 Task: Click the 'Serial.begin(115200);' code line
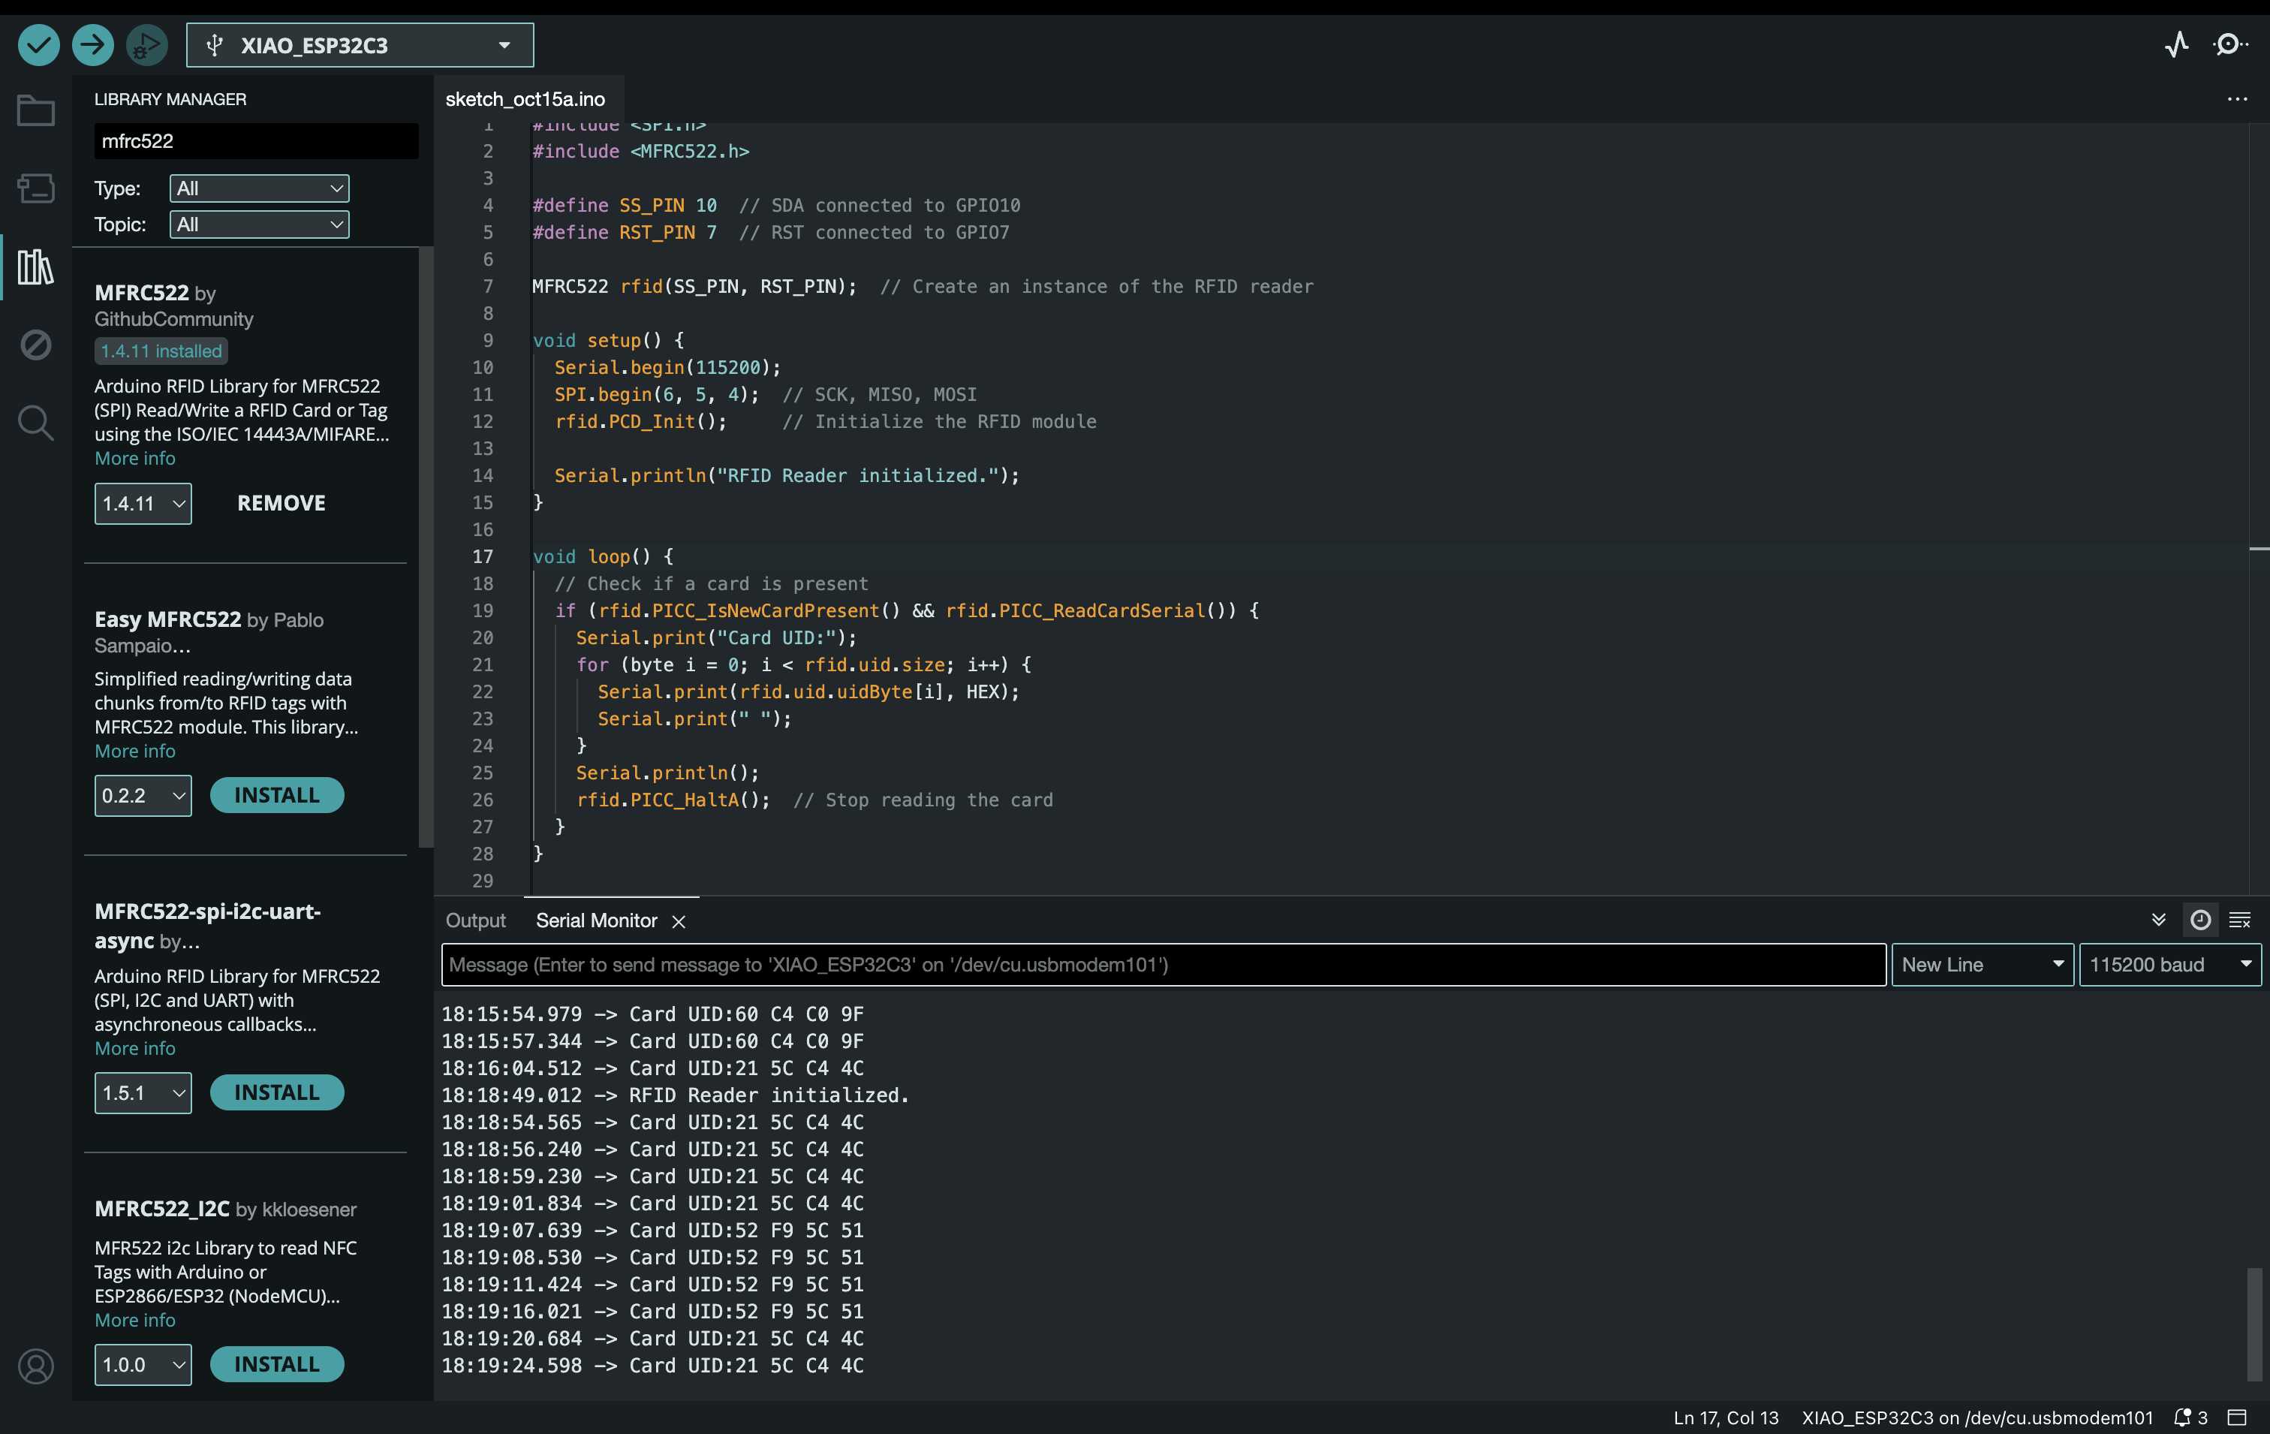coord(667,366)
